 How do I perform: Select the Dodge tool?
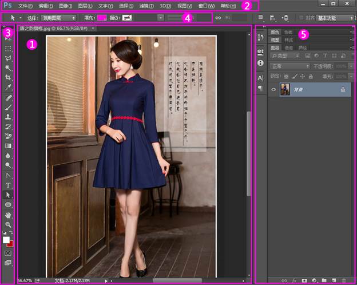point(8,165)
